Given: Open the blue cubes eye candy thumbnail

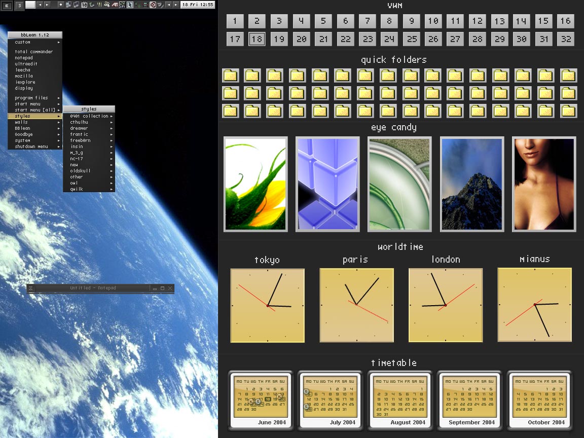Looking at the screenshot, I should coord(328,184).
